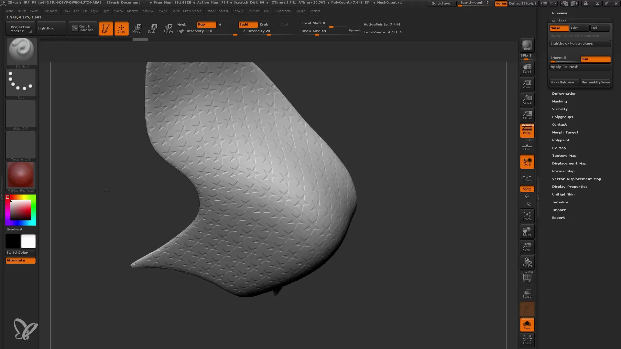Select the black secondary color swatch
This screenshot has width=621, height=349.
click(x=13, y=241)
